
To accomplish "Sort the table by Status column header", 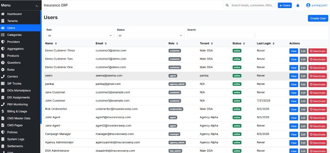I will (x=239, y=43).
